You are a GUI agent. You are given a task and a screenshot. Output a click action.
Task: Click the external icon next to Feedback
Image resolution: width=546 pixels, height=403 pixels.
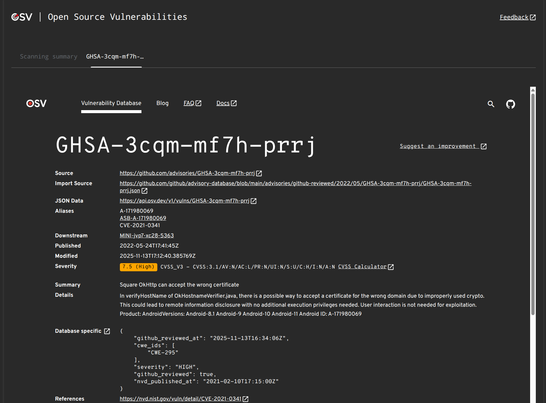tap(533, 17)
